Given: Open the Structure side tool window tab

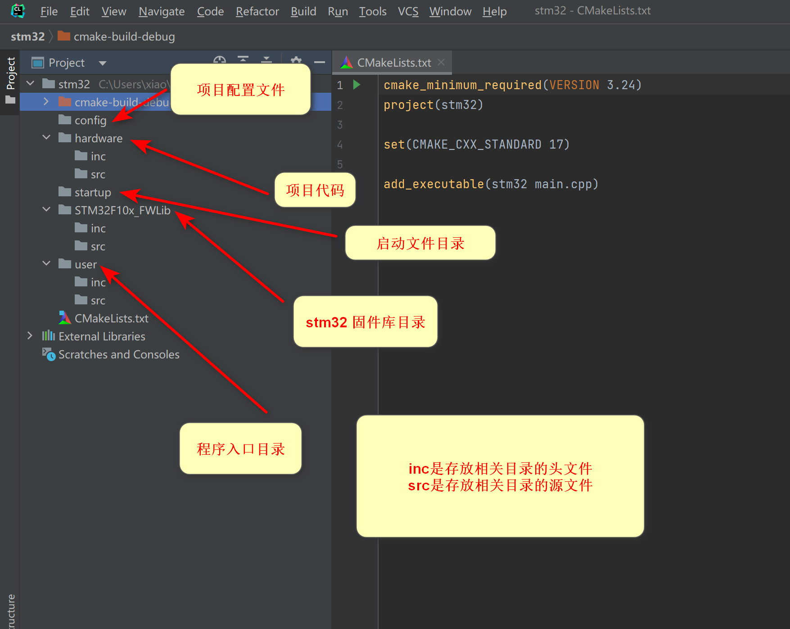Looking at the screenshot, I should tap(11, 610).
